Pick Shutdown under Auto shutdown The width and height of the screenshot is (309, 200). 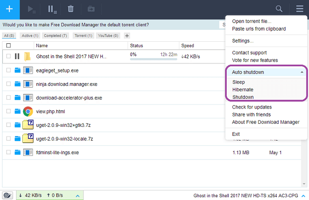pos(243,97)
